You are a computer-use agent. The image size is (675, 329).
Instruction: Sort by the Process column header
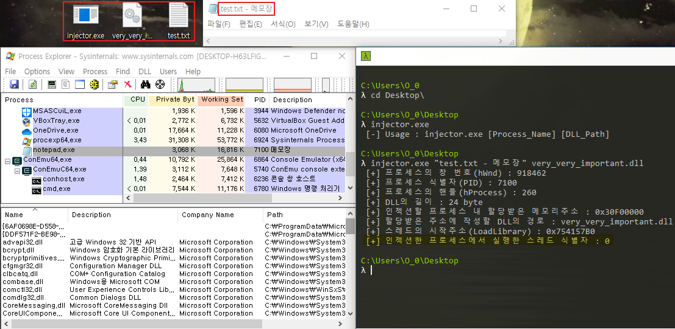click(62, 100)
